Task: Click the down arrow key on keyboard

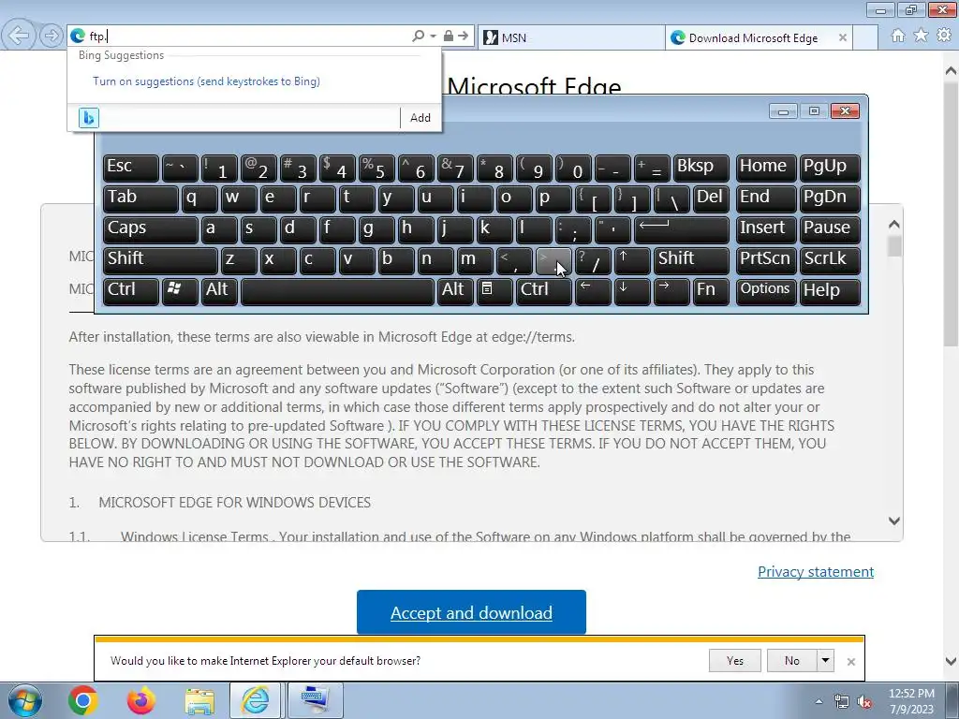Action: 632,291
